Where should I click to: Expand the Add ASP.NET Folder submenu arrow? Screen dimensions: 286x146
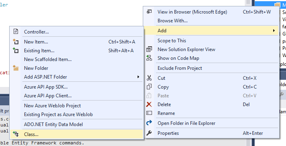click(x=138, y=77)
